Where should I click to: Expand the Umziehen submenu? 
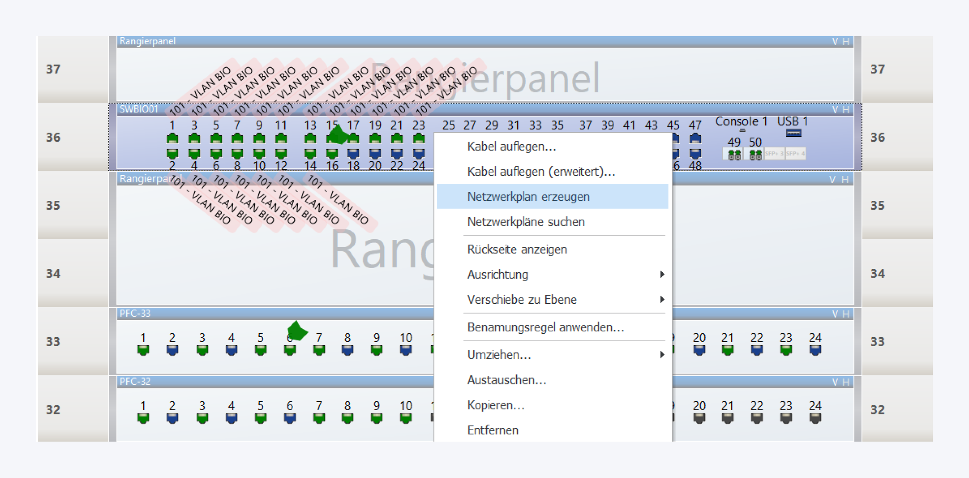pyautogui.click(x=498, y=355)
